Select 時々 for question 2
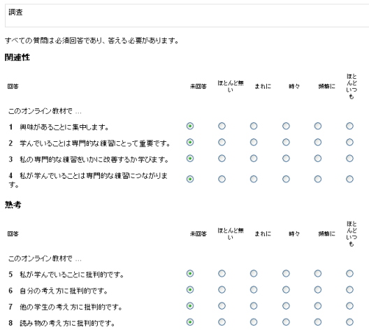The height and width of the screenshot is (334, 369). 286,143
